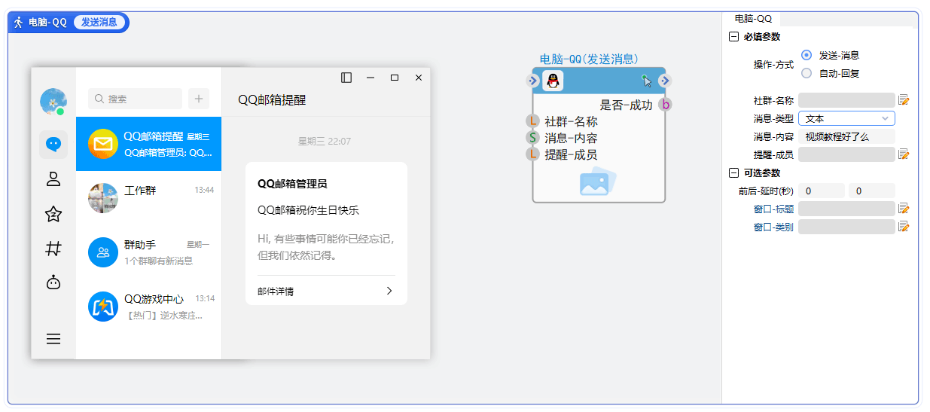This screenshot has height=412, width=930.
Task: Open the channels hash icon in sidebar
Action: (53, 249)
